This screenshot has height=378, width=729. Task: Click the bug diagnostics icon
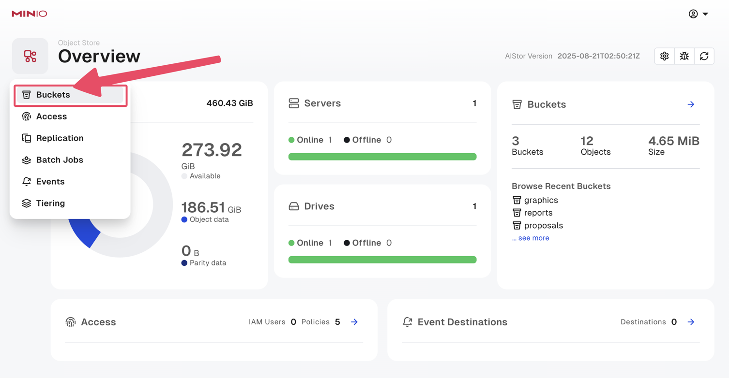pos(684,56)
